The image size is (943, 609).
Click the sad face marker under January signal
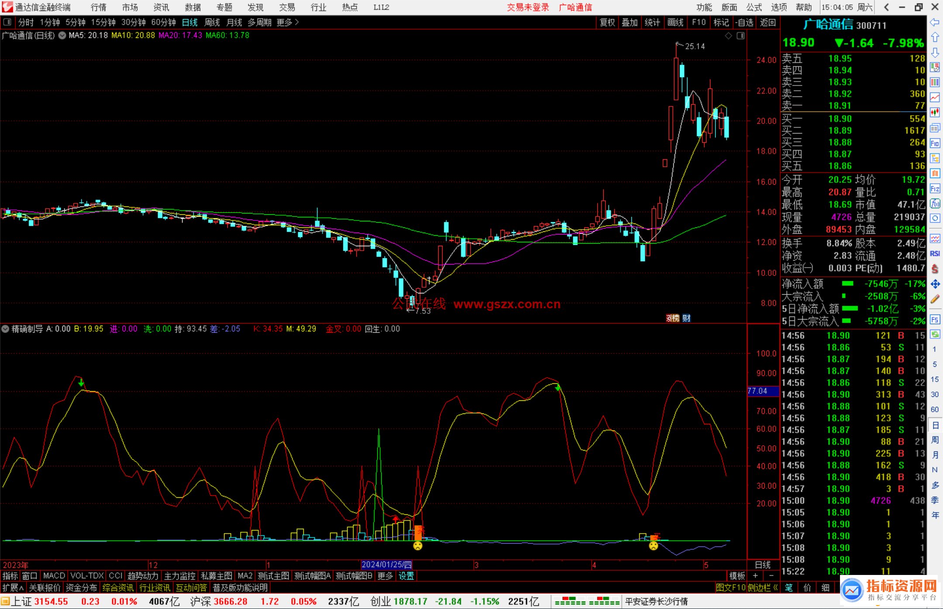coord(418,546)
